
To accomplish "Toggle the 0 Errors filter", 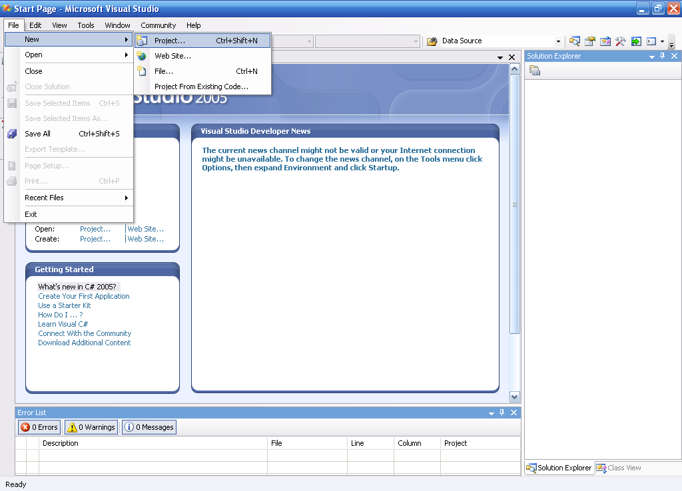I will tap(39, 427).
